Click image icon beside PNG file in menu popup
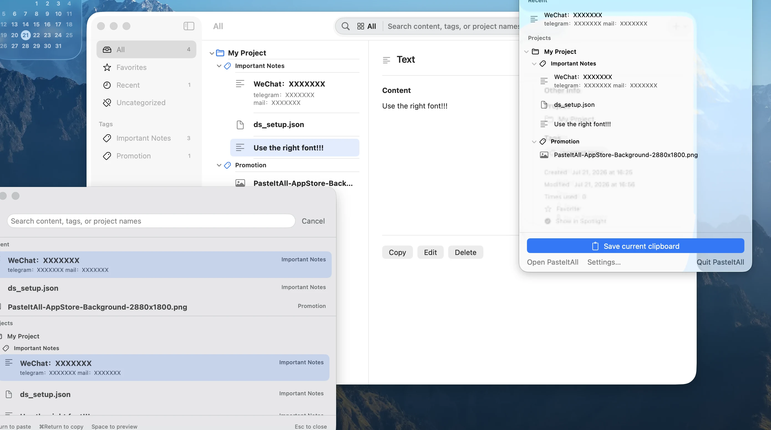The height and width of the screenshot is (430, 771). (x=544, y=155)
